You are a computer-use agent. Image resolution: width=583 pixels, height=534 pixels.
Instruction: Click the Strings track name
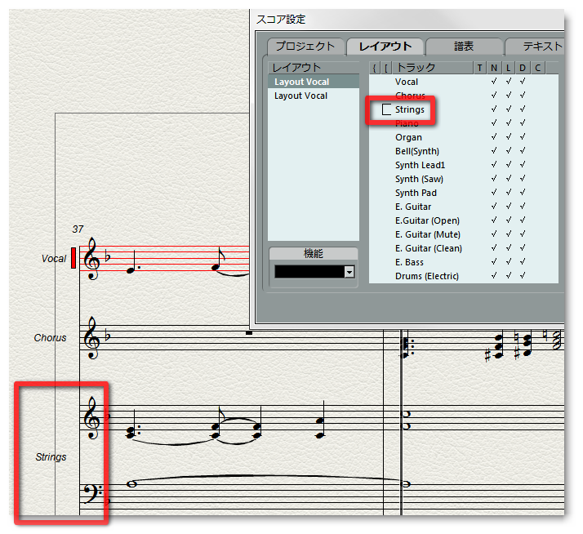409,109
